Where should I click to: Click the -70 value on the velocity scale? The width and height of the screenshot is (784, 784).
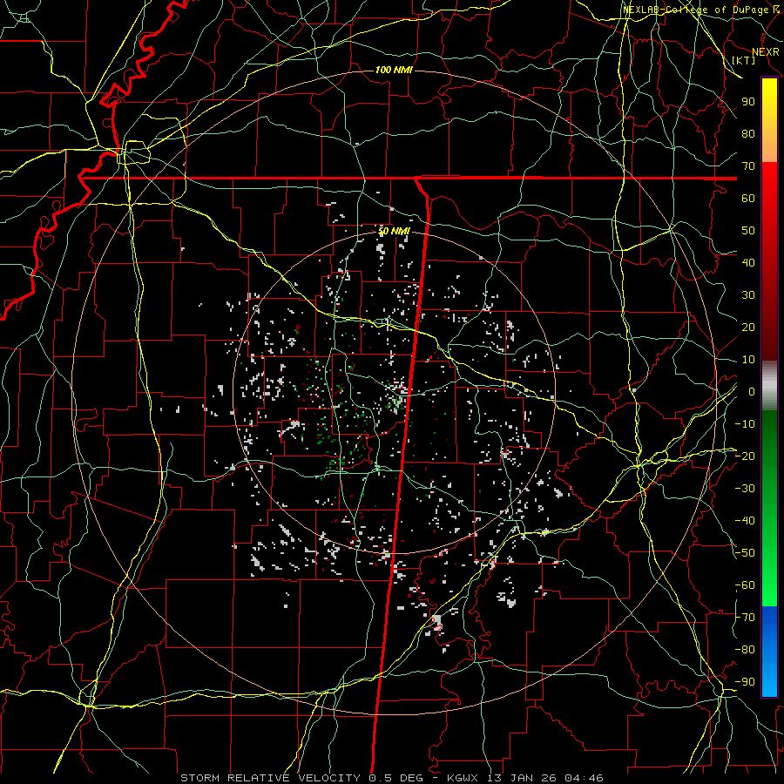point(745,618)
